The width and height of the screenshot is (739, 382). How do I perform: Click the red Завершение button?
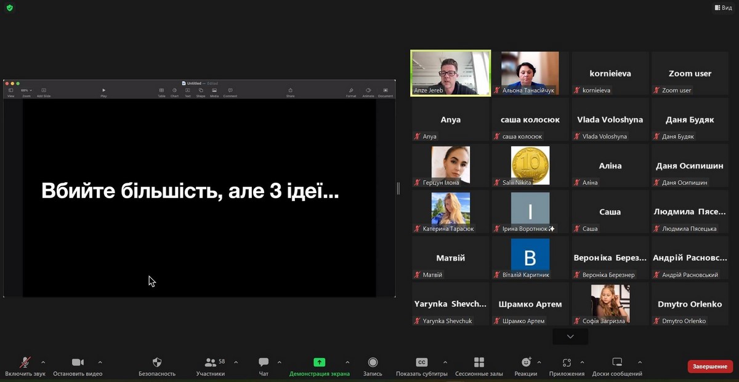pos(709,367)
